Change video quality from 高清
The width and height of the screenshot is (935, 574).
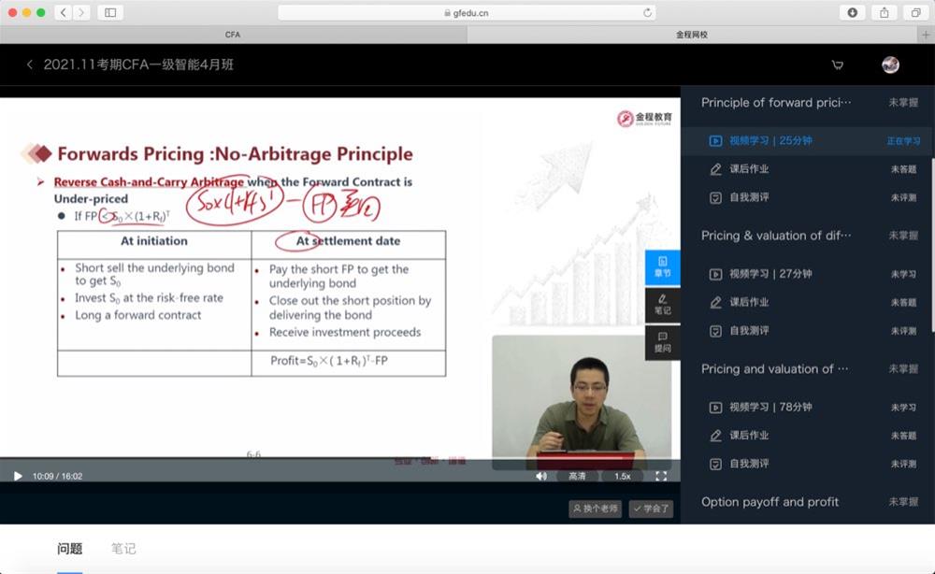(x=577, y=476)
